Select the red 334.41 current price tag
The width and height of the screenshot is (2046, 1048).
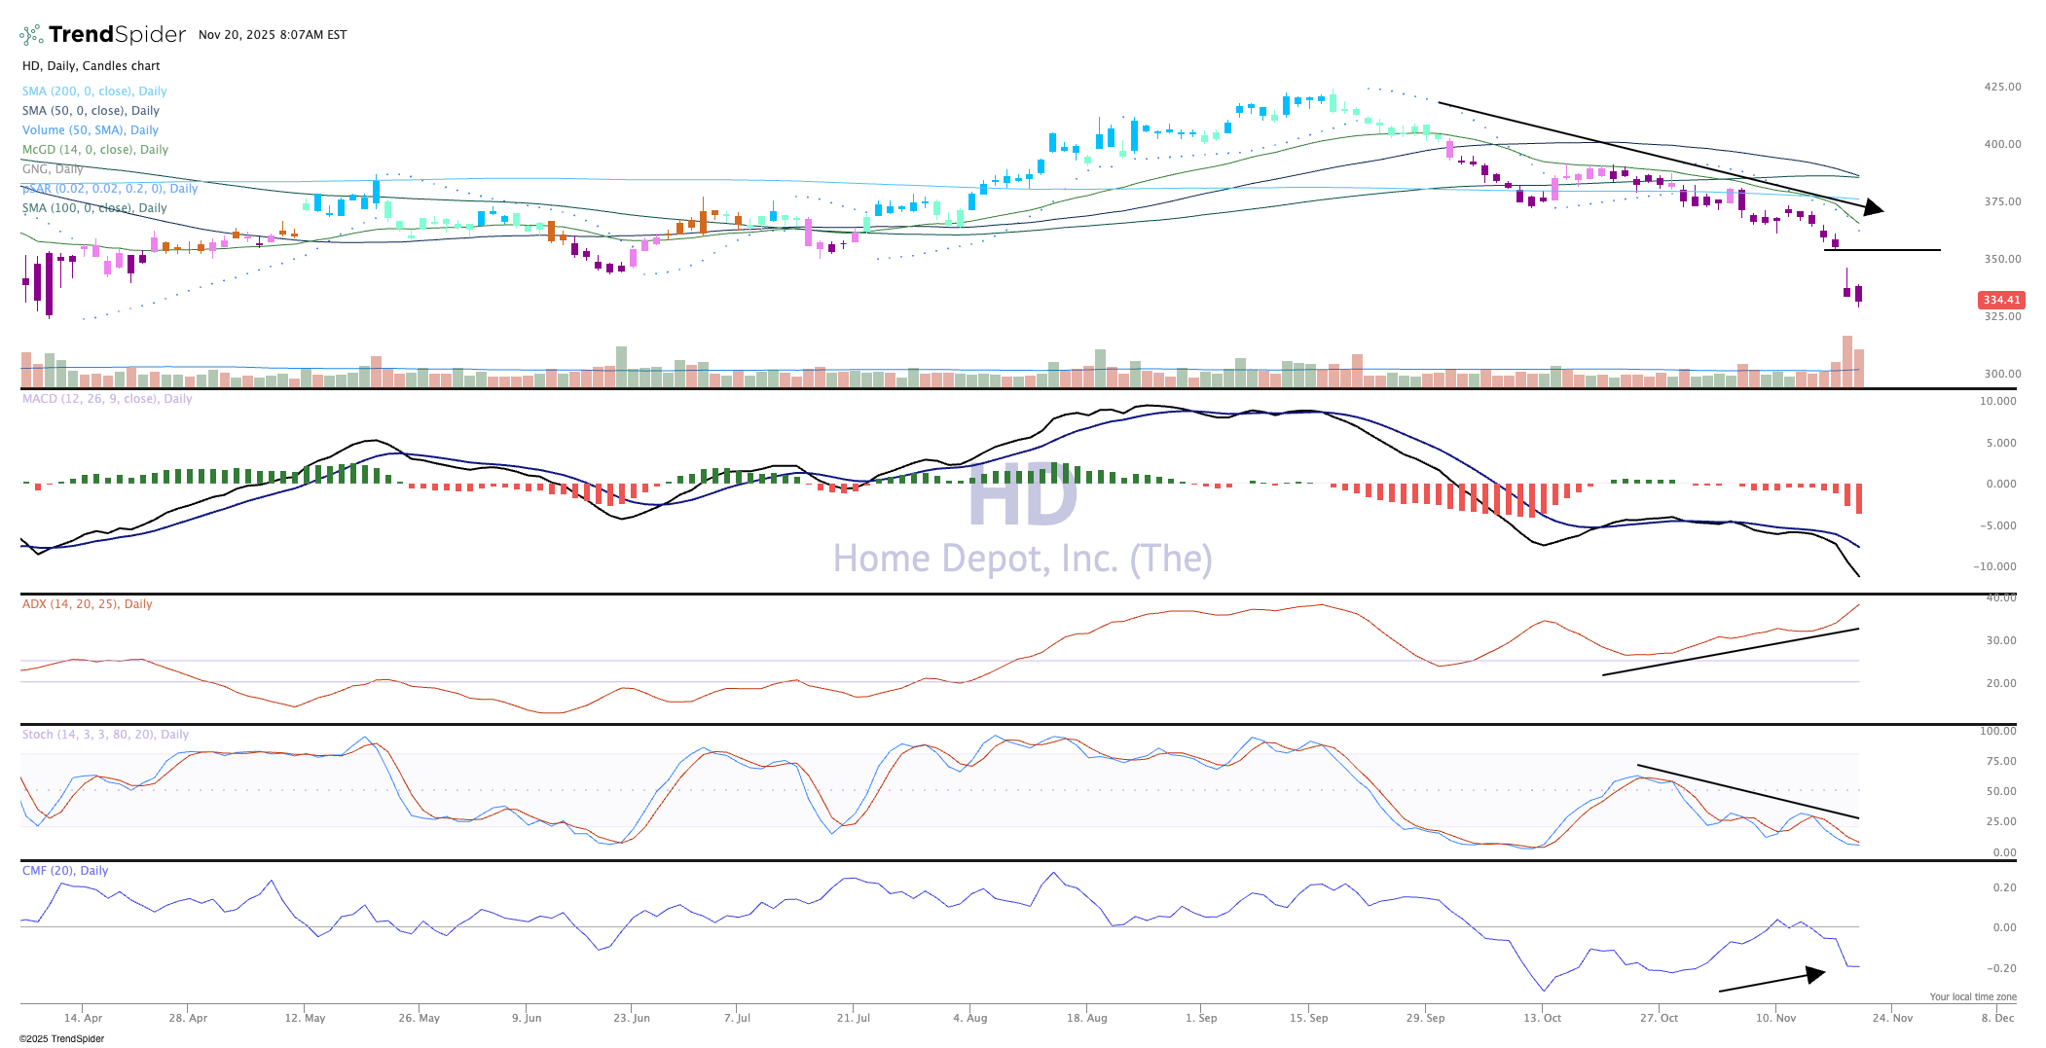[2000, 300]
